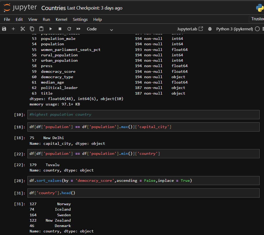Click the [10] cell prompt
Screen dimensions: 264x235
pyautogui.click(x=20, y=115)
